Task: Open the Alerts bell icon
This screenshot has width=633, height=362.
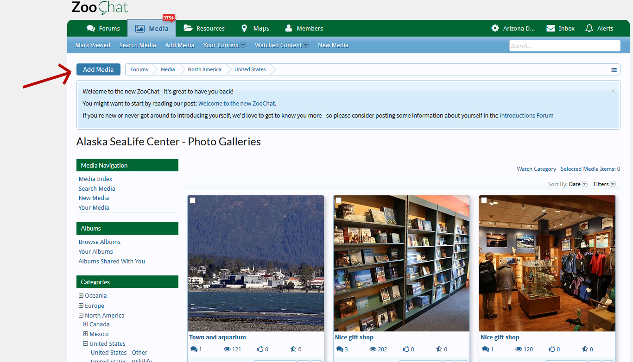Action: [589, 28]
